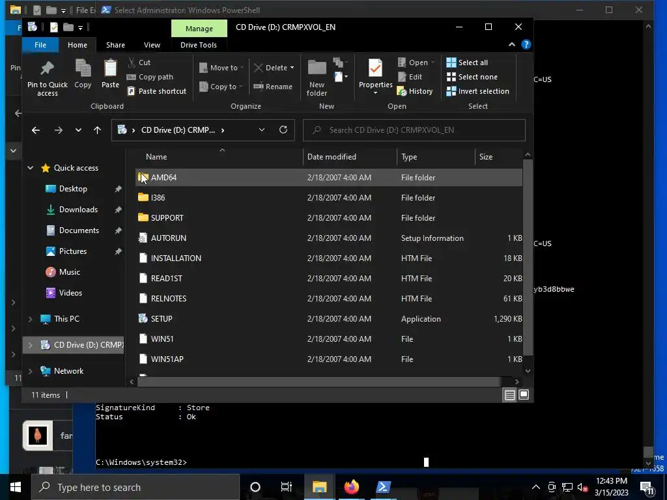Go back to previous folder

coord(36,130)
